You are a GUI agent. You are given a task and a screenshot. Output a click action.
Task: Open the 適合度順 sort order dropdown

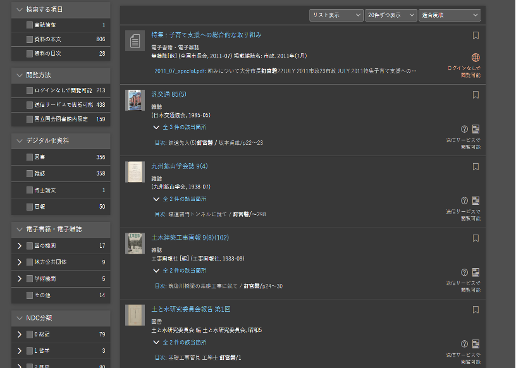click(449, 15)
